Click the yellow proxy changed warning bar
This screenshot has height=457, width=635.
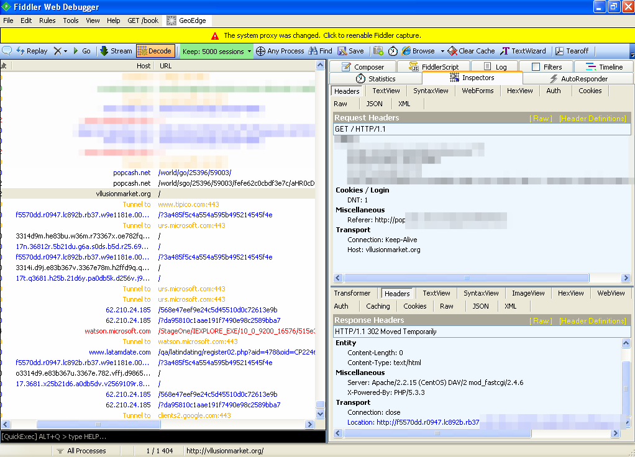(317, 35)
